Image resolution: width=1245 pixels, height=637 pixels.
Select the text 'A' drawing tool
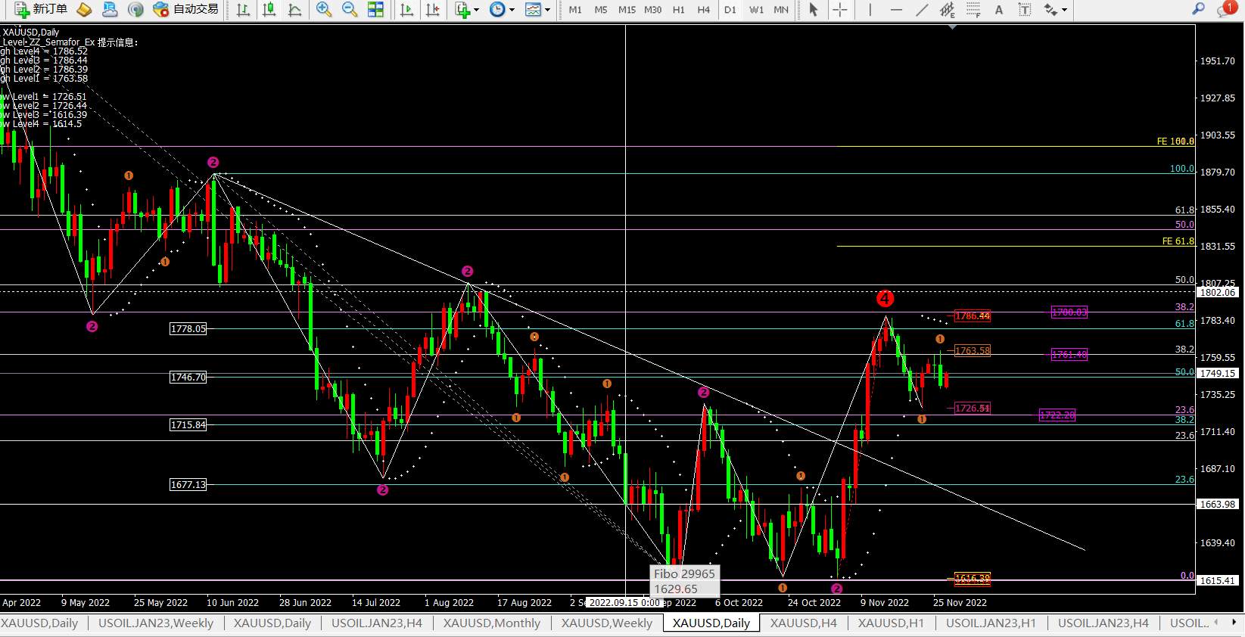point(999,10)
